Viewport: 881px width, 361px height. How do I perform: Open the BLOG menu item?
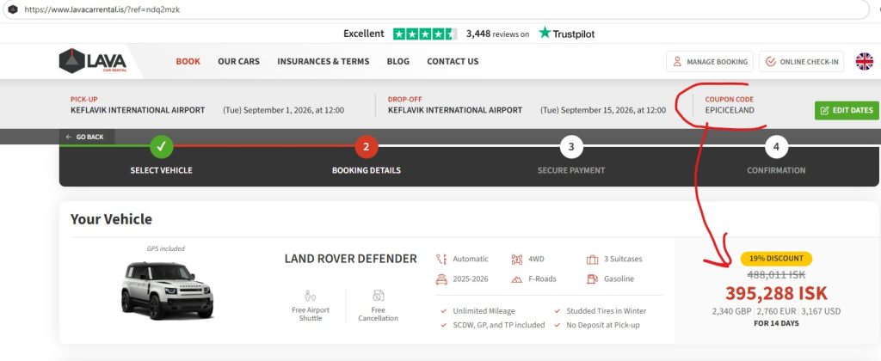pos(397,61)
